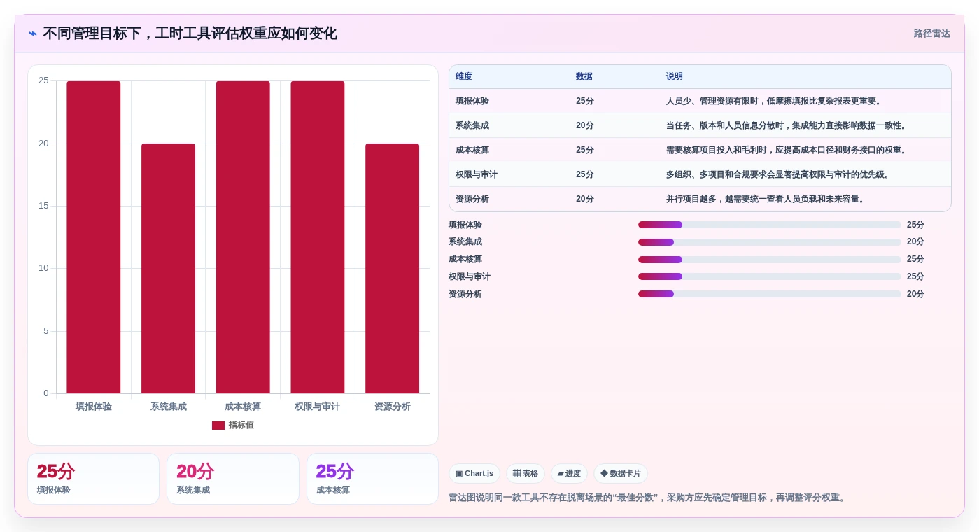Viewport: 979px width, 532px height.
Task: Click the 成本核算 25分 data card
Action: pos(372,479)
